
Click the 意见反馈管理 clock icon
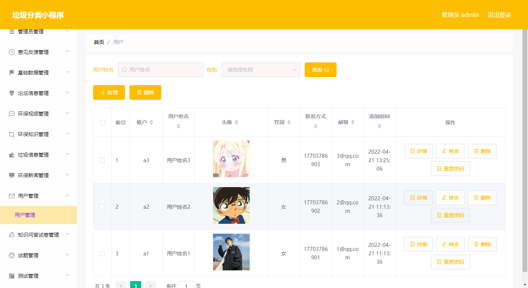(x=11, y=52)
